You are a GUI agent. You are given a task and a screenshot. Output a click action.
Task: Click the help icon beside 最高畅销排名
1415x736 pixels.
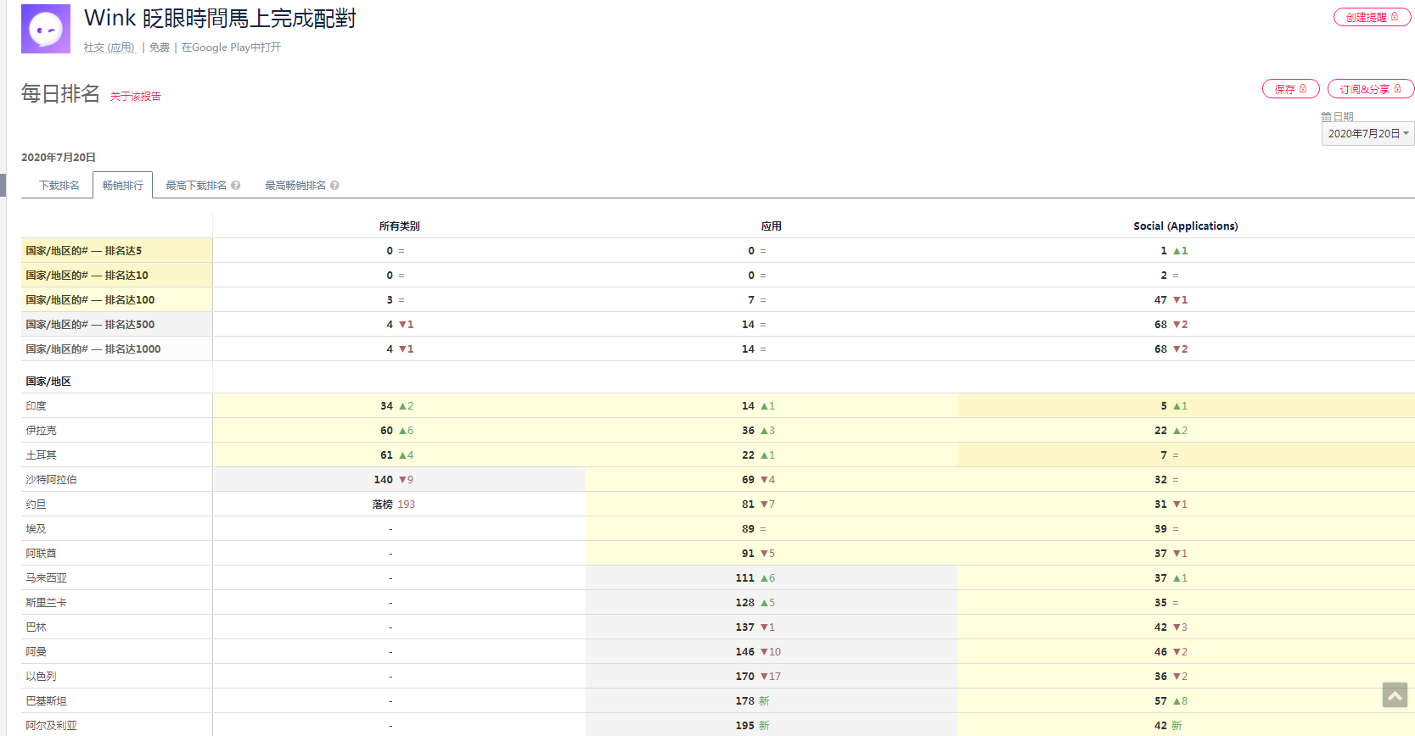335,186
